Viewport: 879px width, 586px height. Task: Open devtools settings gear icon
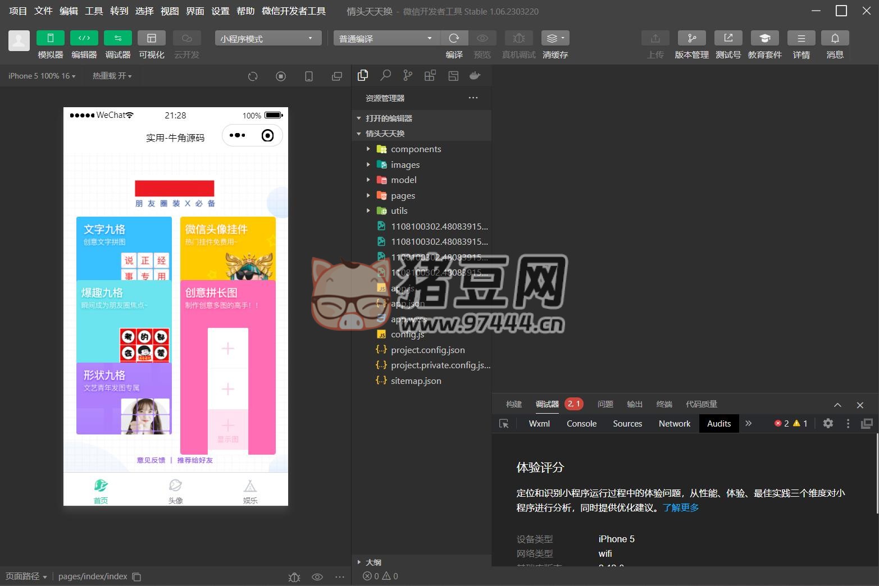coord(828,424)
